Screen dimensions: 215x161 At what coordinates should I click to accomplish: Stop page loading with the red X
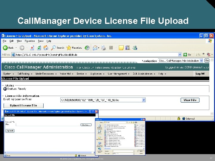click(x=32, y=48)
